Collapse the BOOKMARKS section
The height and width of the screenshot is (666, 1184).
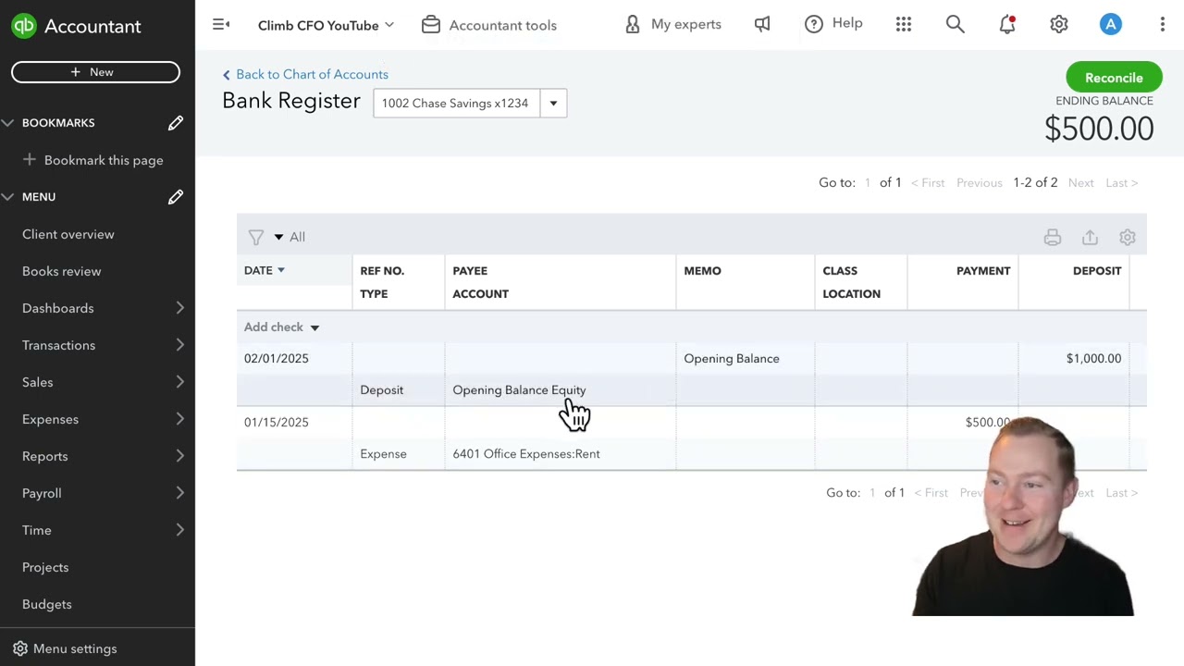7,123
